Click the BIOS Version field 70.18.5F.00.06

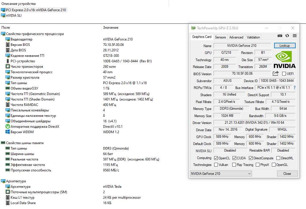(x=242, y=73)
